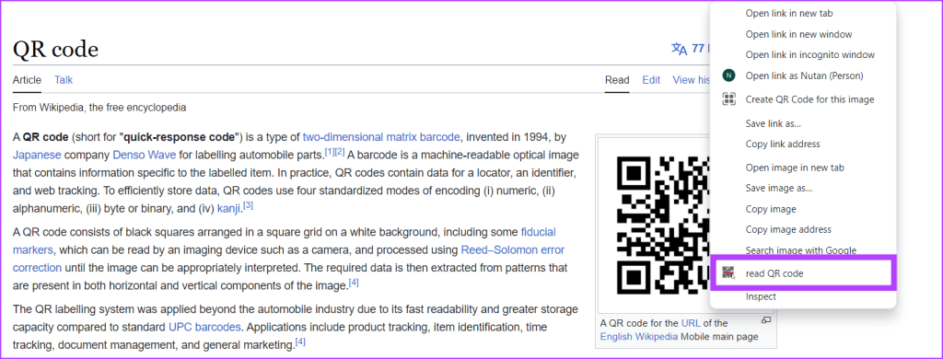Image resolution: width=943 pixels, height=359 pixels.
Task: Click the Nutan profile avatar icon
Action: 729,75
